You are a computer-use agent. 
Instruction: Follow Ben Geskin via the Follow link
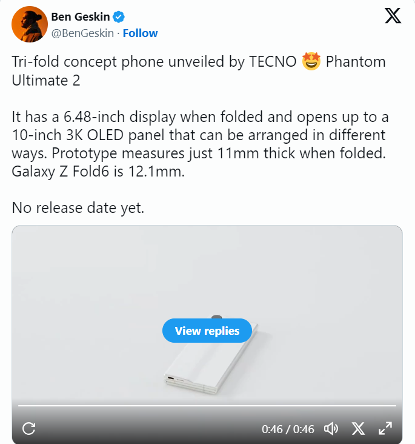point(140,33)
